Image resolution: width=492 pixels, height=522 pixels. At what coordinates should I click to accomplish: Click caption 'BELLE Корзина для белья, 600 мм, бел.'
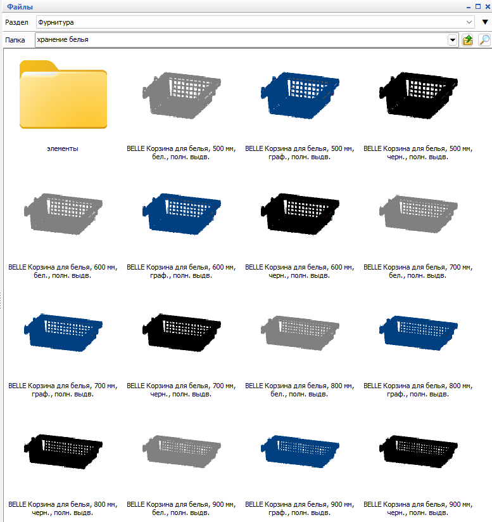point(63,271)
